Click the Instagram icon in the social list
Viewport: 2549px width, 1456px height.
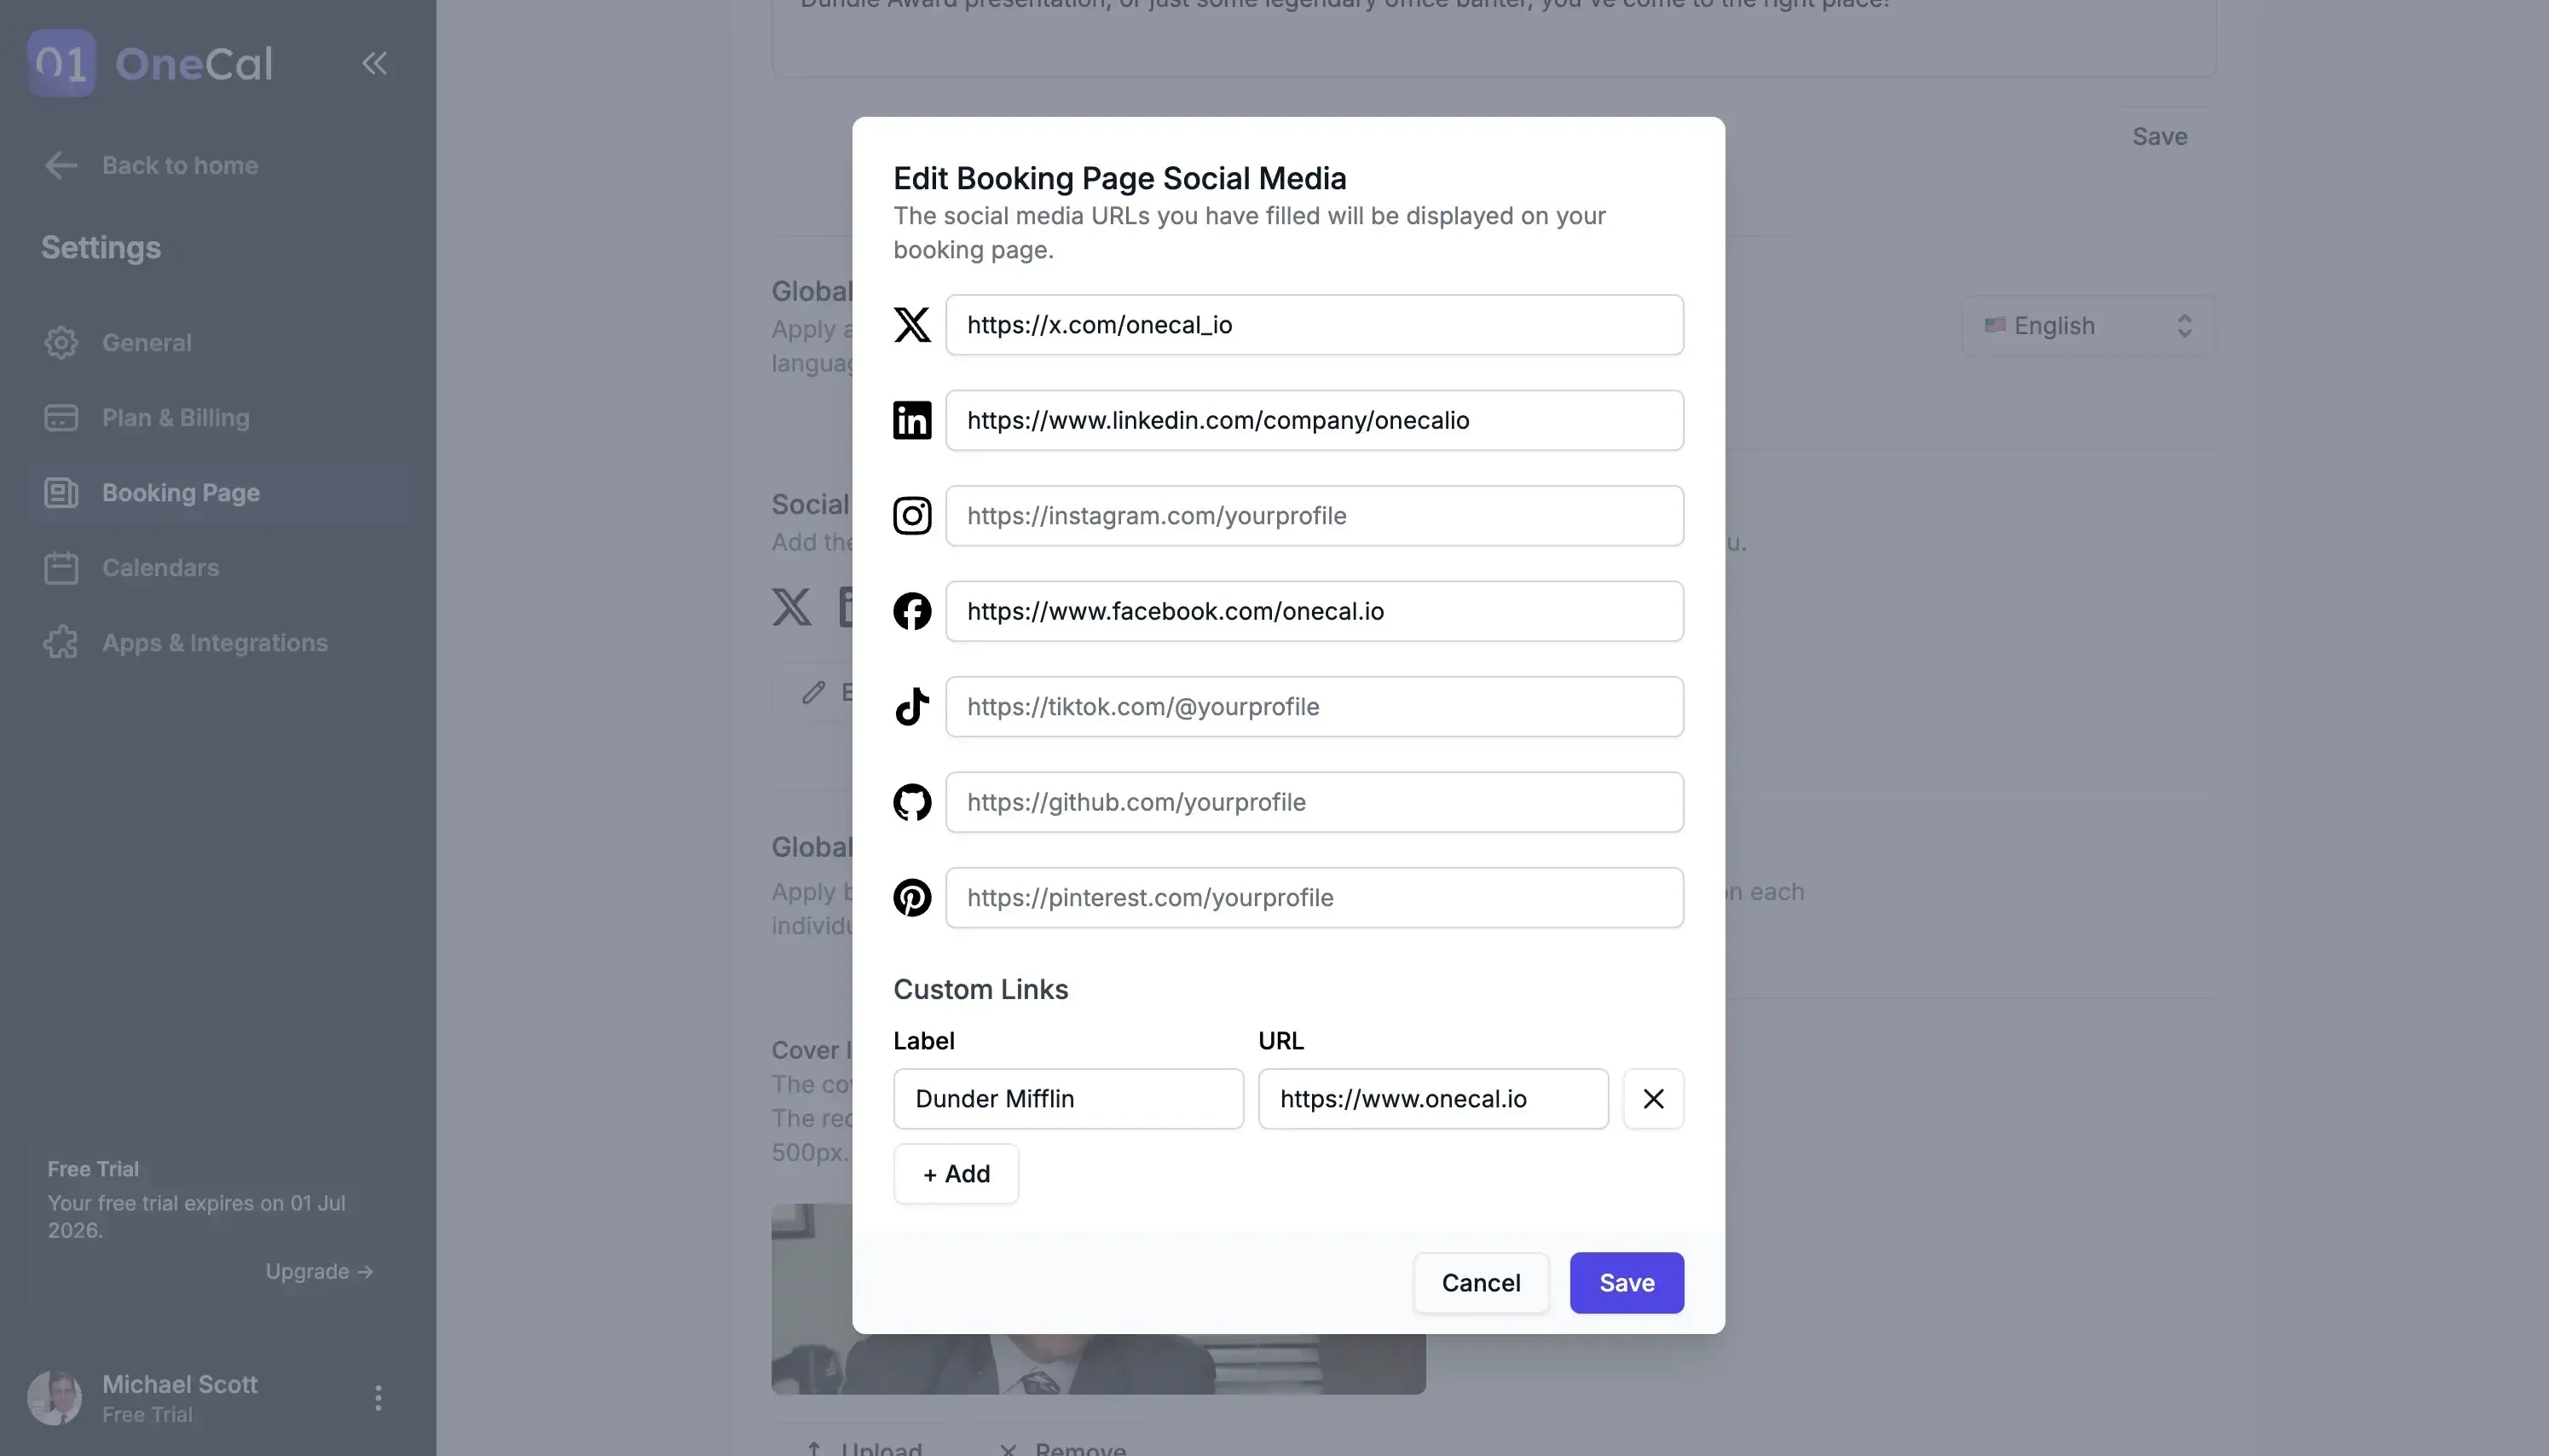click(911, 515)
